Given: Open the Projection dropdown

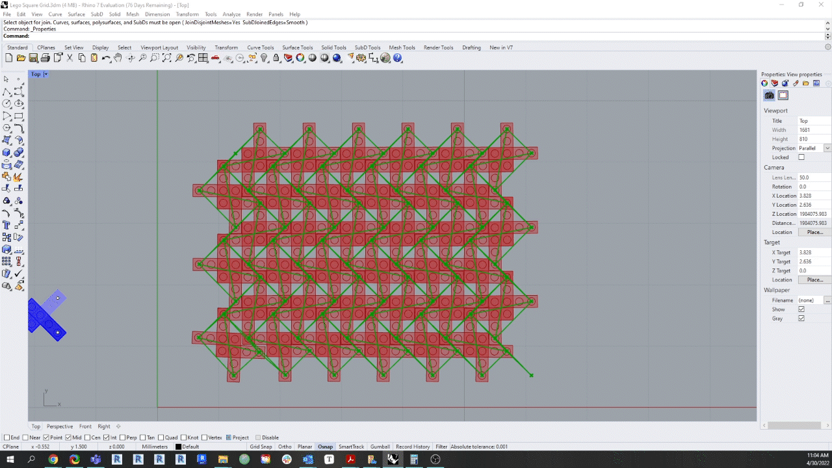Looking at the screenshot, I should coord(827,148).
